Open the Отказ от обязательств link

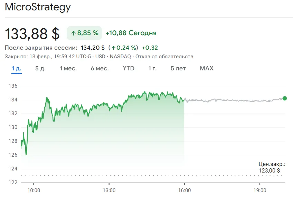[x=164, y=57]
